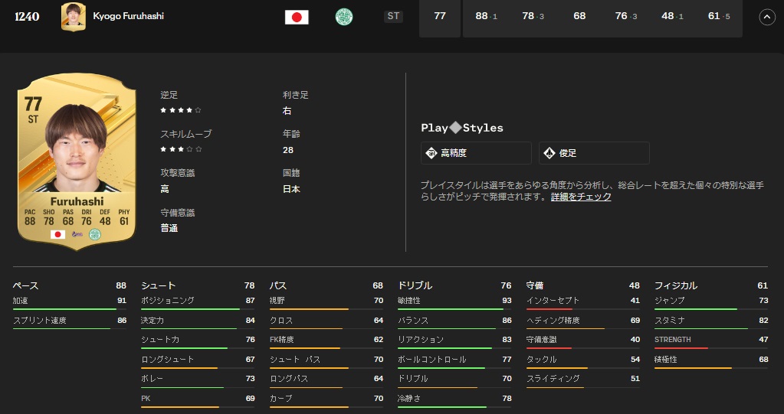Screen dimensions: 784x414
Task: Click the diamond icon in the PlayStyles heading
Action: [x=455, y=128]
